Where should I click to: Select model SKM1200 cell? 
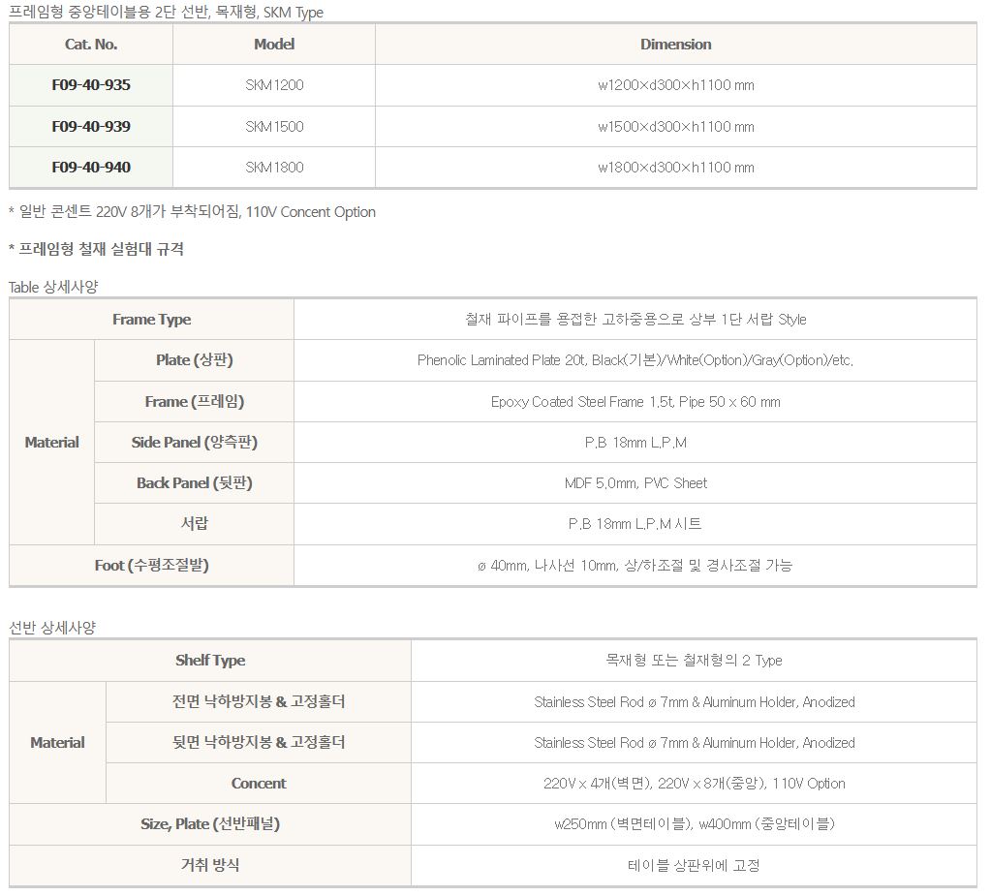click(x=274, y=85)
